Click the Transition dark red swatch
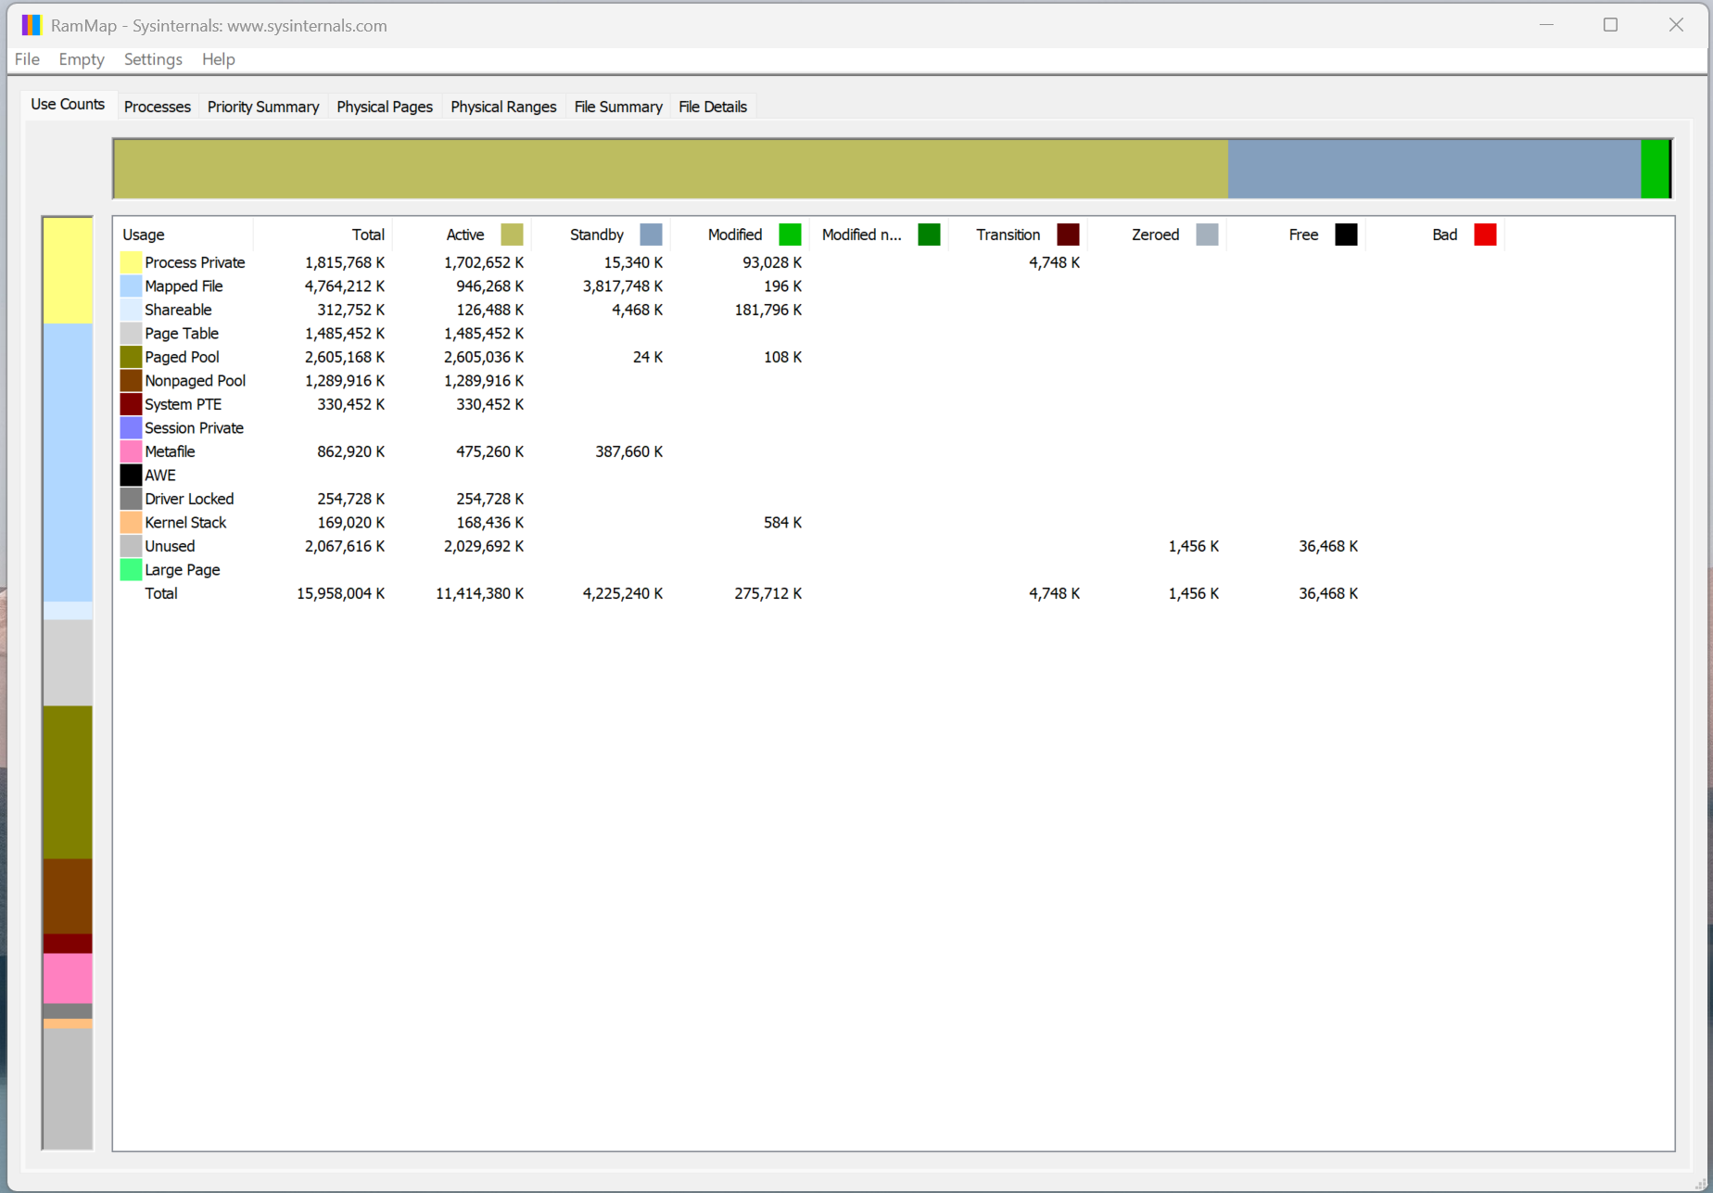Image resolution: width=1713 pixels, height=1193 pixels. (1069, 235)
